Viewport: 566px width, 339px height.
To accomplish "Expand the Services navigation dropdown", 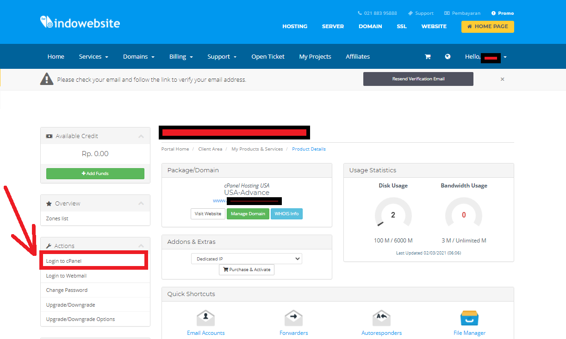I will (93, 56).
